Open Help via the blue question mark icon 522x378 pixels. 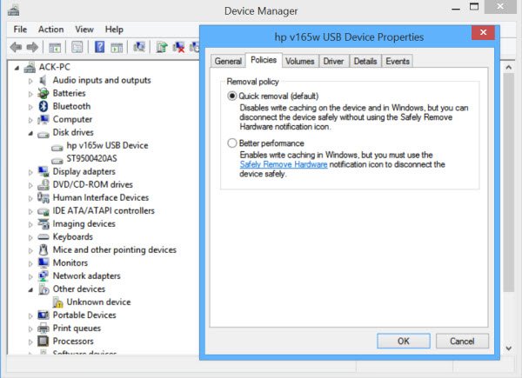99,47
